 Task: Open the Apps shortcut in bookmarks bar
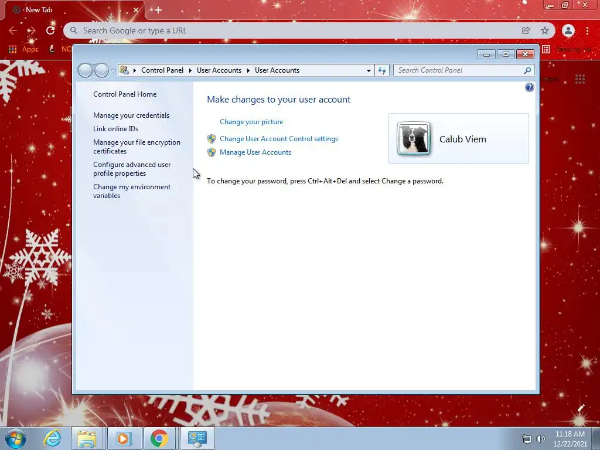point(23,49)
